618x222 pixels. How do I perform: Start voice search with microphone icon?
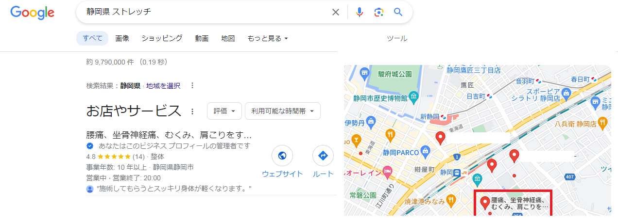pos(360,12)
